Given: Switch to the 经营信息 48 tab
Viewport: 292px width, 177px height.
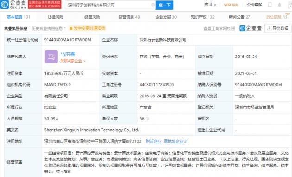Looking at the screenshot, I should tap(129, 17).
